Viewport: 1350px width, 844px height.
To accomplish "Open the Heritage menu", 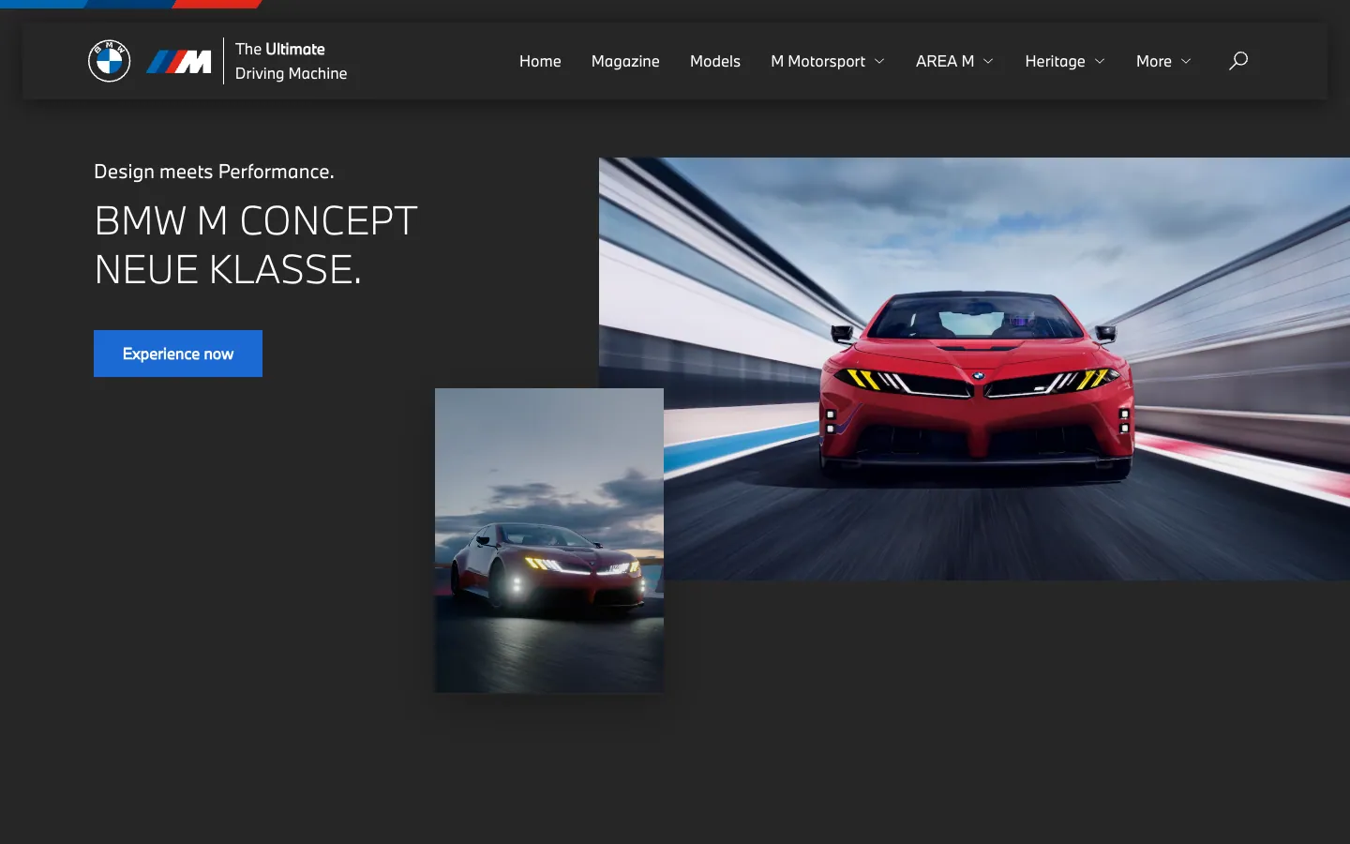I will [x=1055, y=61].
